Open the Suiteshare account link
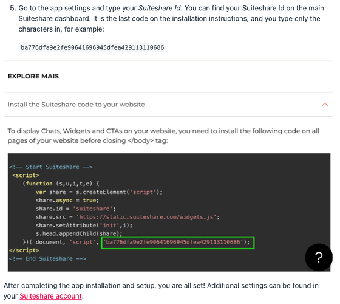The image size is (340, 304). pyautogui.click(x=51, y=296)
